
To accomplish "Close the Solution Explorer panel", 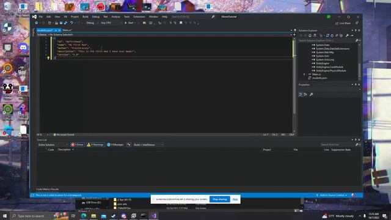I will coord(359,31).
